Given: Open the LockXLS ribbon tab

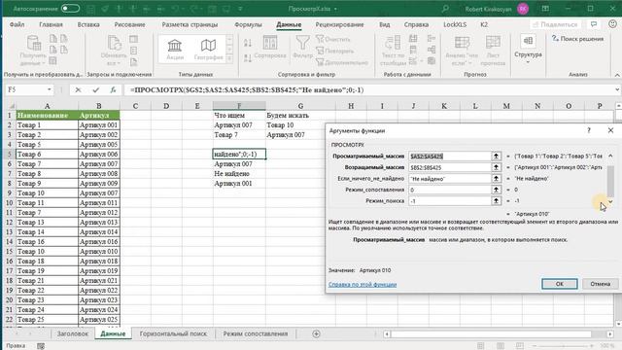Looking at the screenshot, I should pyautogui.click(x=455, y=24).
